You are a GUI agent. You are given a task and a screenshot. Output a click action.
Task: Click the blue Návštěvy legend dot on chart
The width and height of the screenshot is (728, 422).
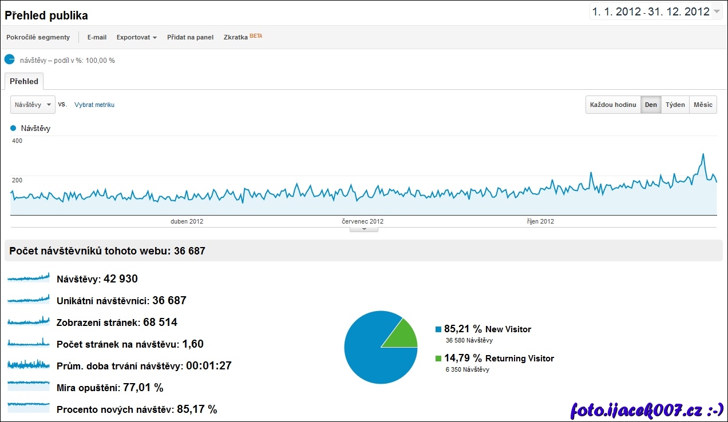click(x=14, y=129)
